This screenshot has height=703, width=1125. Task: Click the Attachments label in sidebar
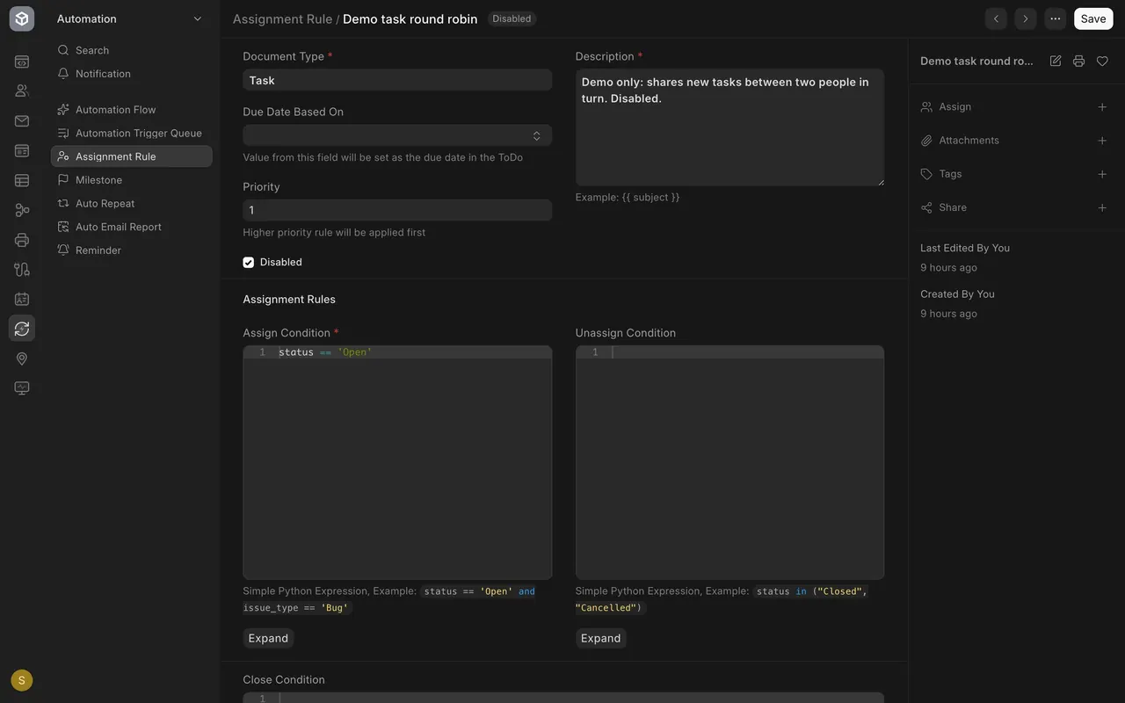pyautogui.click(x=969, y=141)
